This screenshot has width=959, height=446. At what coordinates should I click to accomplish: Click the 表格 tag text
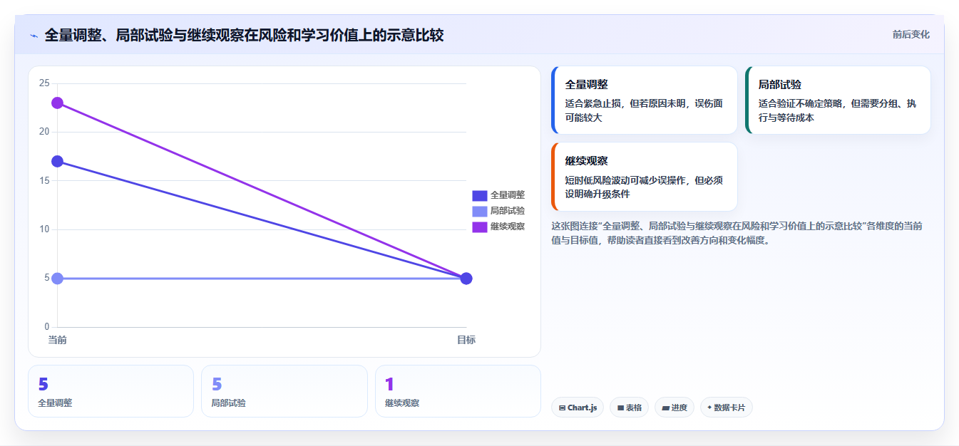pyautogui.click(x=634, y=408)
